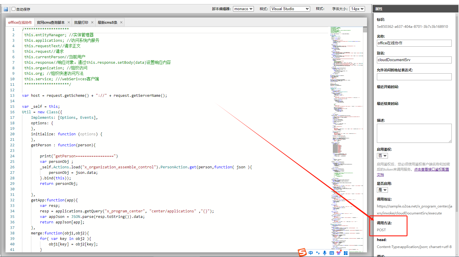Enable the 自动保存 checkbox
The width and height of the screenshot is (459, 257).
click(x=13, y=9)
